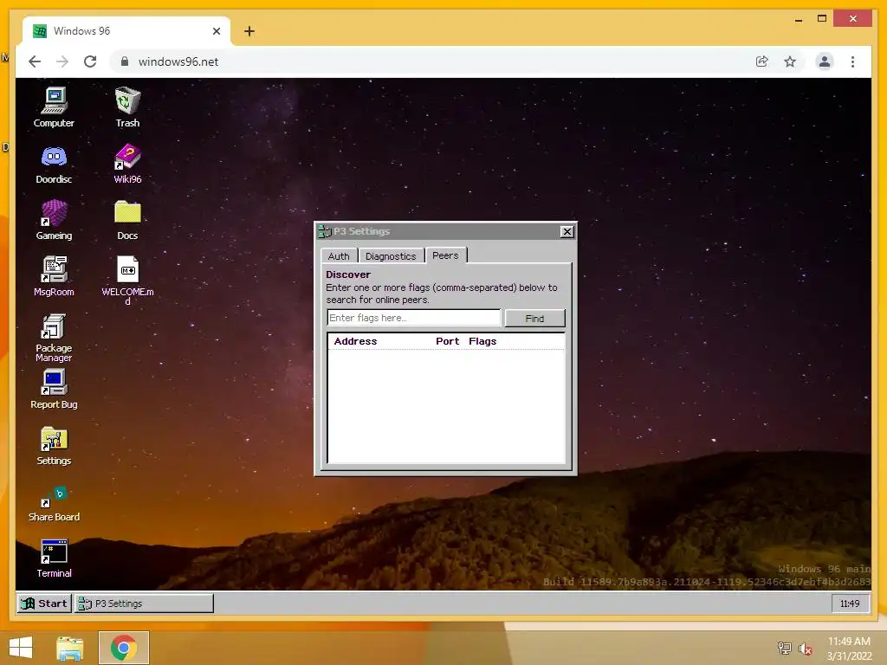
Task: Click the Address column header
Action: pos(355,341)
